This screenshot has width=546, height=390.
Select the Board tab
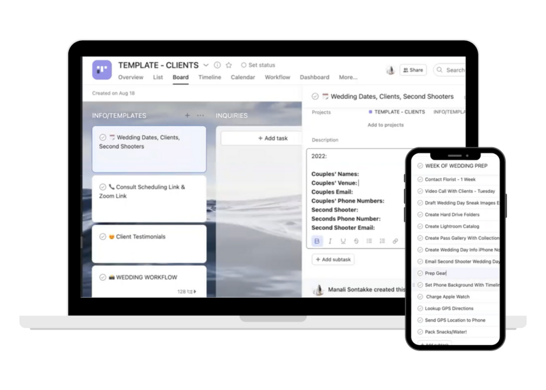(x=181, y=77)
